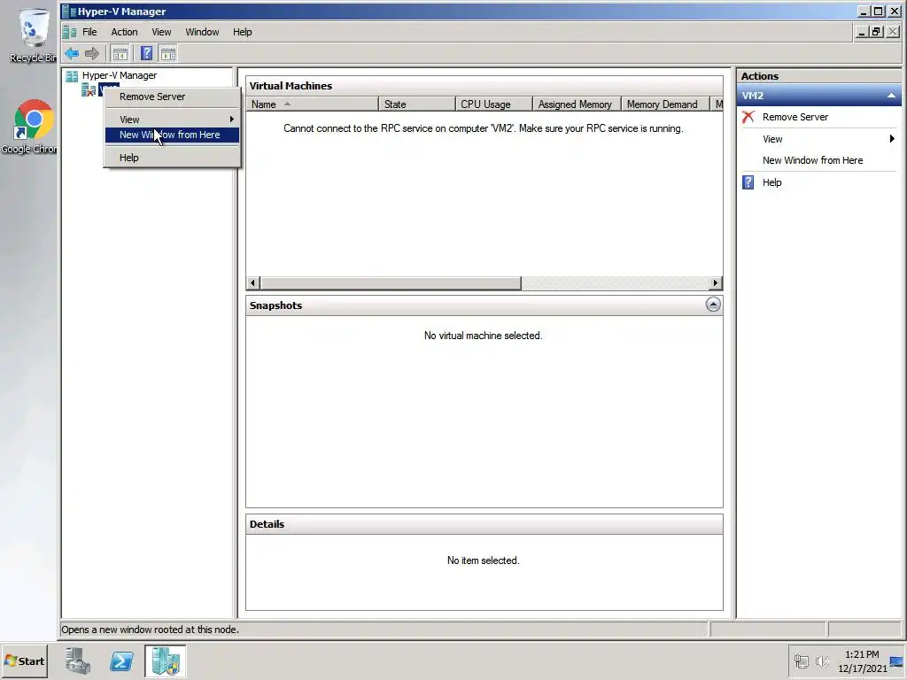
Task: Click the Assigned Memory column header
Action: tap(577, 104)
